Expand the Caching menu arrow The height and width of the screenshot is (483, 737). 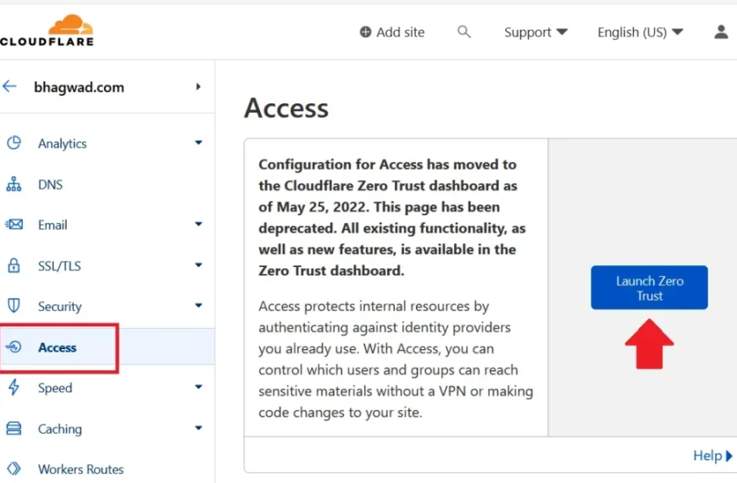198,428
